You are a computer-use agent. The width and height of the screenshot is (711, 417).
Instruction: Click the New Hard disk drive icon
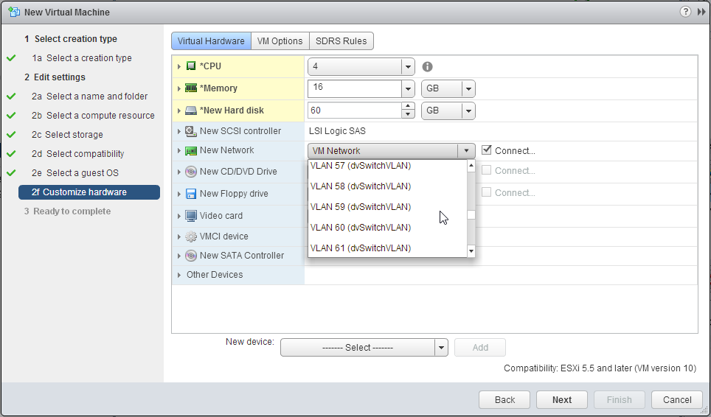191,111
